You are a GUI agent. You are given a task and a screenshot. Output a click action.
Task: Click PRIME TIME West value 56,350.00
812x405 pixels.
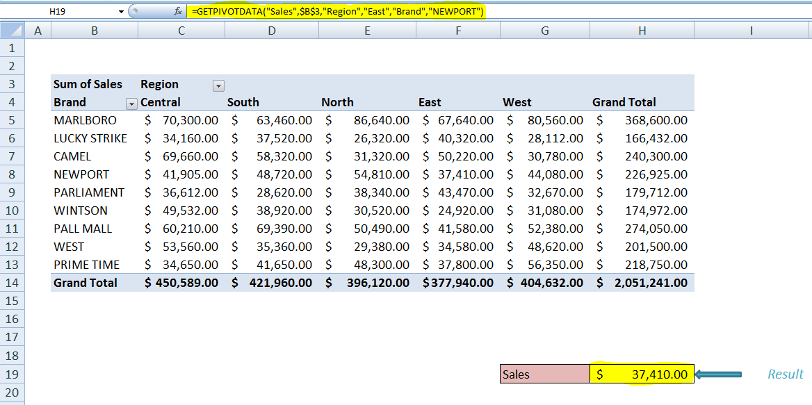tap(545, 265)
